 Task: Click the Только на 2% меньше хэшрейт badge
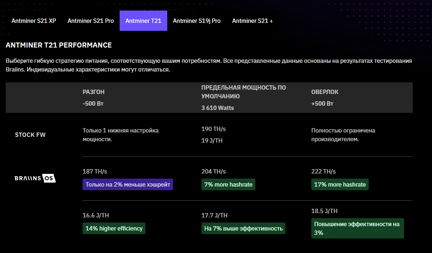(x=128, y=184)
